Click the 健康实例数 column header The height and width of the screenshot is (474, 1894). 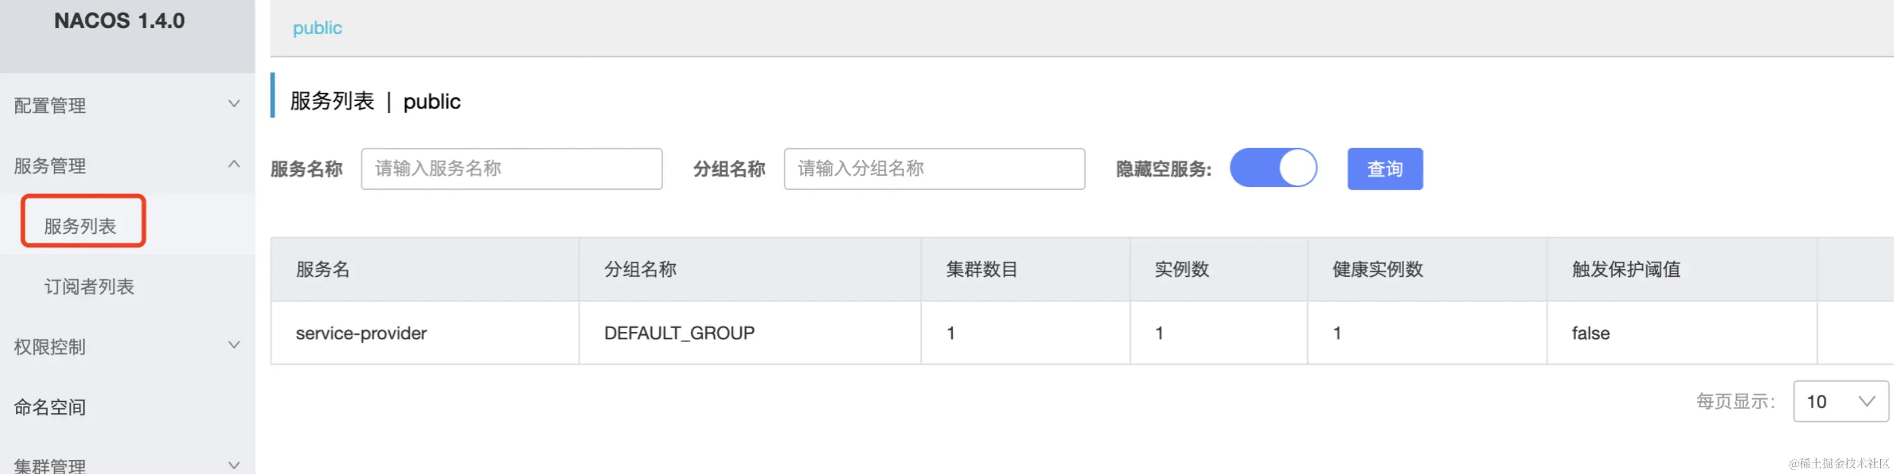click(1377, 270)
